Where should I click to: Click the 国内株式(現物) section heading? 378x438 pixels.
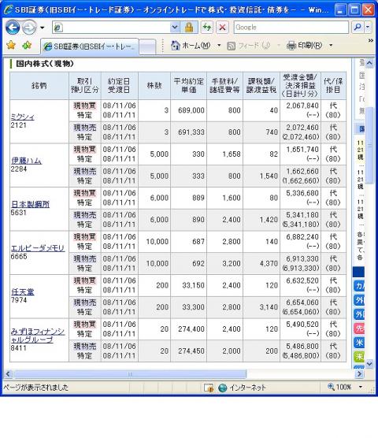(x=45, y=64)
